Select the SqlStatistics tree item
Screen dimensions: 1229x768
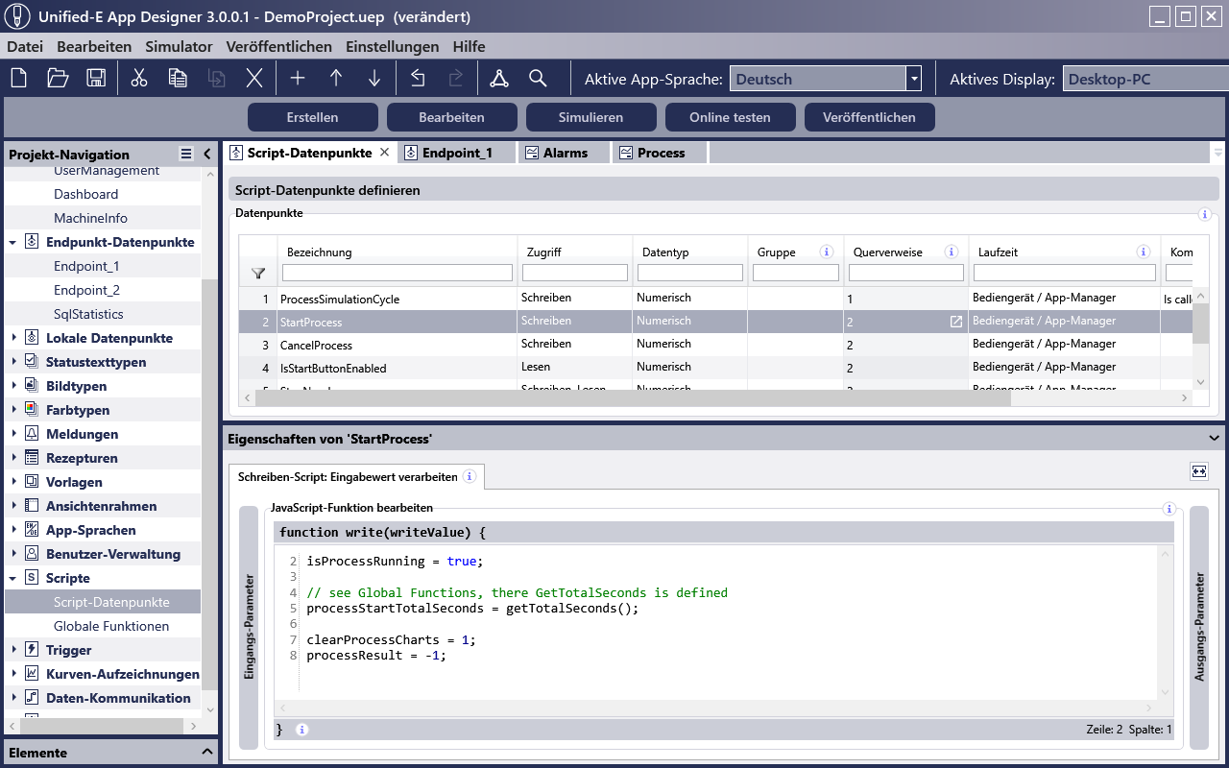coord(88,314)
